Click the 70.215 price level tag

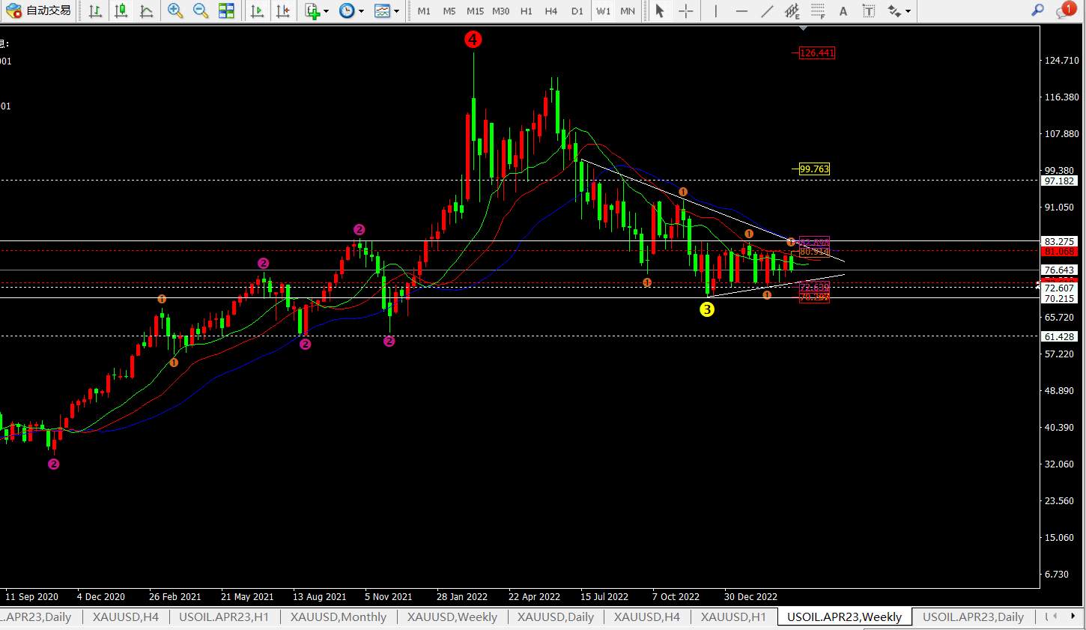[x=1060, y=299]
